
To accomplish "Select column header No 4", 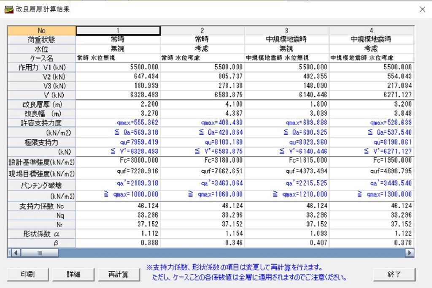I will point(371,31).
